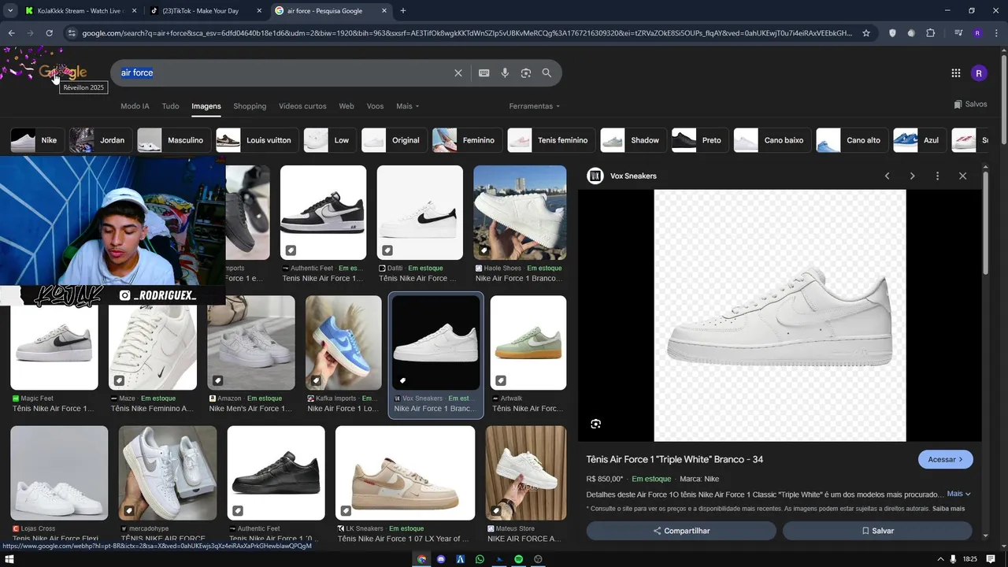Expand the Ferramentas dropdown

click(x=534, y=106)
